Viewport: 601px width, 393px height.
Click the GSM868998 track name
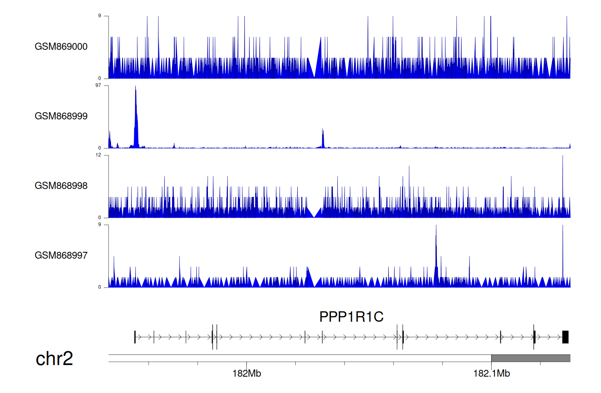(x=61, y=186)
